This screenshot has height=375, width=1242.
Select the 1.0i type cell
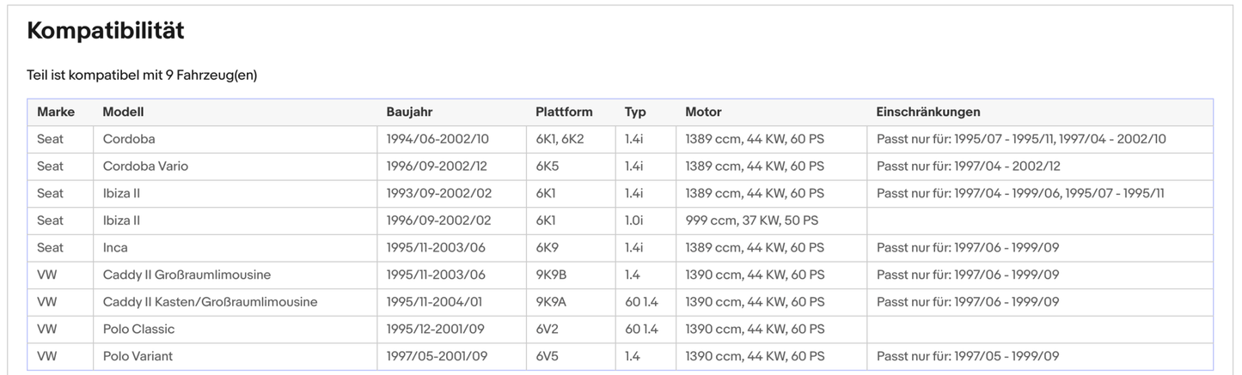pos(634,221)
